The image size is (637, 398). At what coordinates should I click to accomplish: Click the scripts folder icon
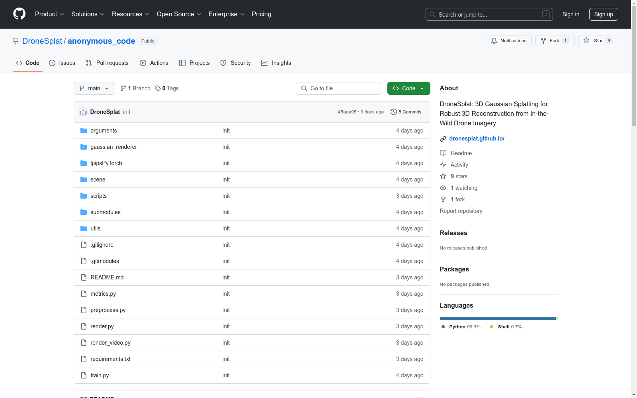84,196
